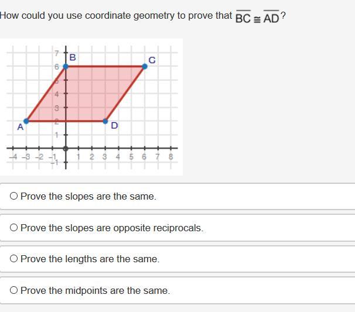Click the "Prove the lengths are the same." text
This screenshot has width=355, height=312.
pyautogui.click(x=90, y=259)
